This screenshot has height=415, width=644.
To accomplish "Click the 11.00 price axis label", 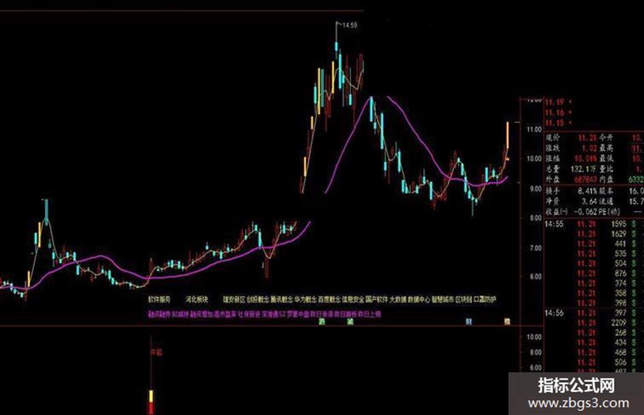I will point(534,129).
